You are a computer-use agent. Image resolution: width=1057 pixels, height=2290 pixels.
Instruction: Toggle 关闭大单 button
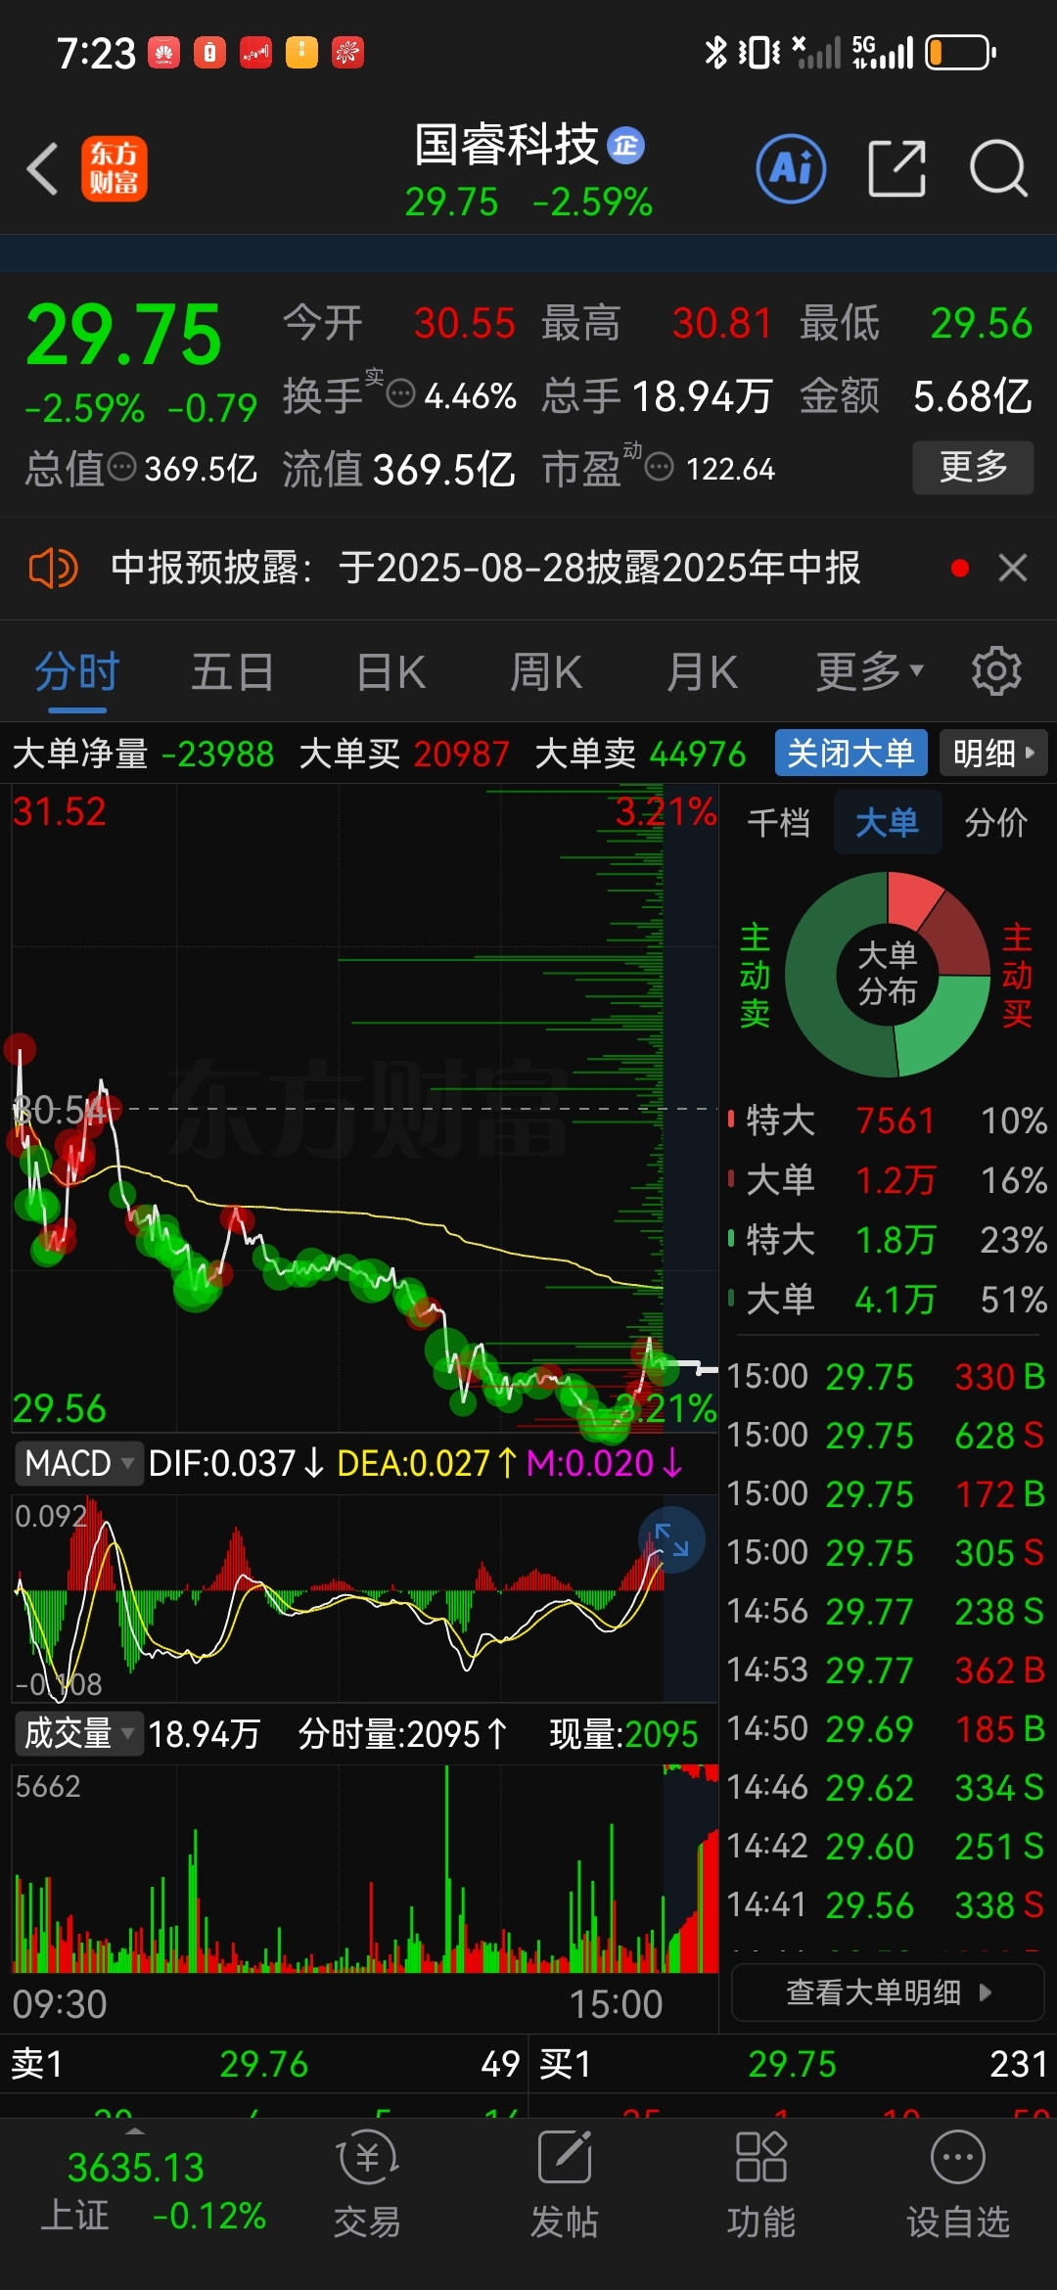tap(850, 753)
